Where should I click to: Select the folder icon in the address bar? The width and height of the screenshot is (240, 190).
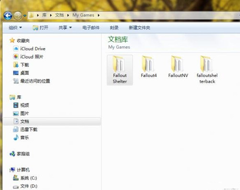coord(31,15)
